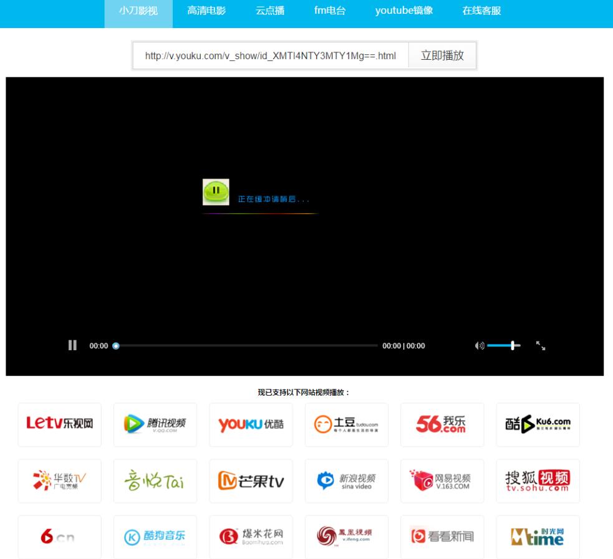The width and height of the screenshot is (613, 559).
Task: Click the buffering message text in player
Action: pos(273,199)
